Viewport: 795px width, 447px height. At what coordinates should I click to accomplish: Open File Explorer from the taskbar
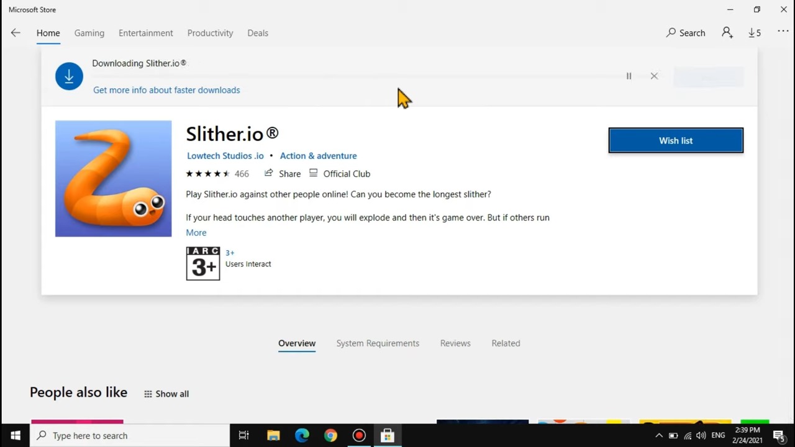click(x=273, y=436)
